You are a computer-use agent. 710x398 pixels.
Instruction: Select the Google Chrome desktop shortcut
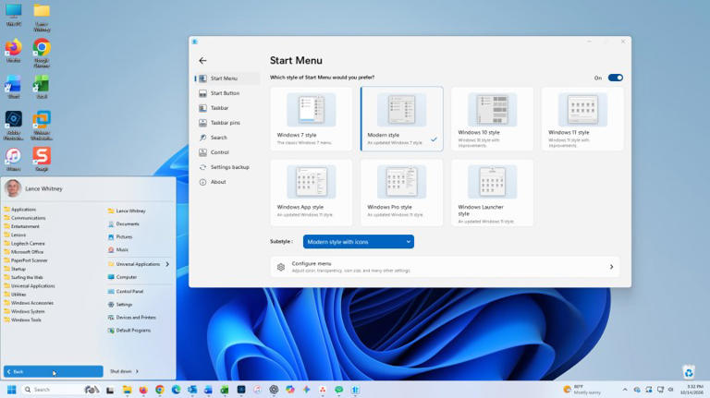click(x=42, y=54)
